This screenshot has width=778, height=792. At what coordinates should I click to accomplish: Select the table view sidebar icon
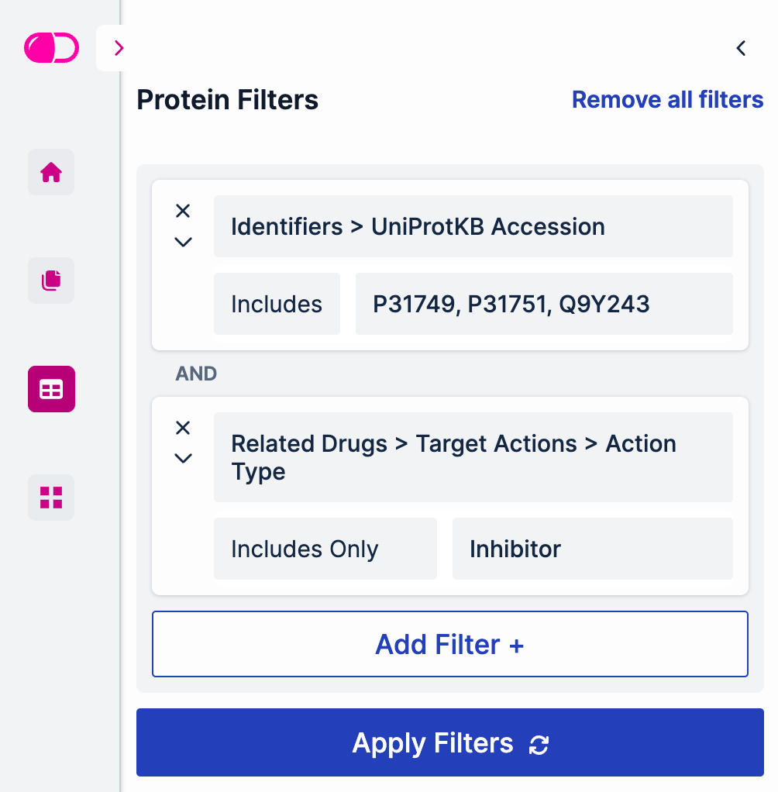point(51,389)
